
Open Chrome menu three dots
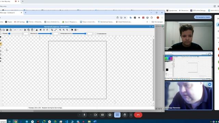(x=162, y=17)
